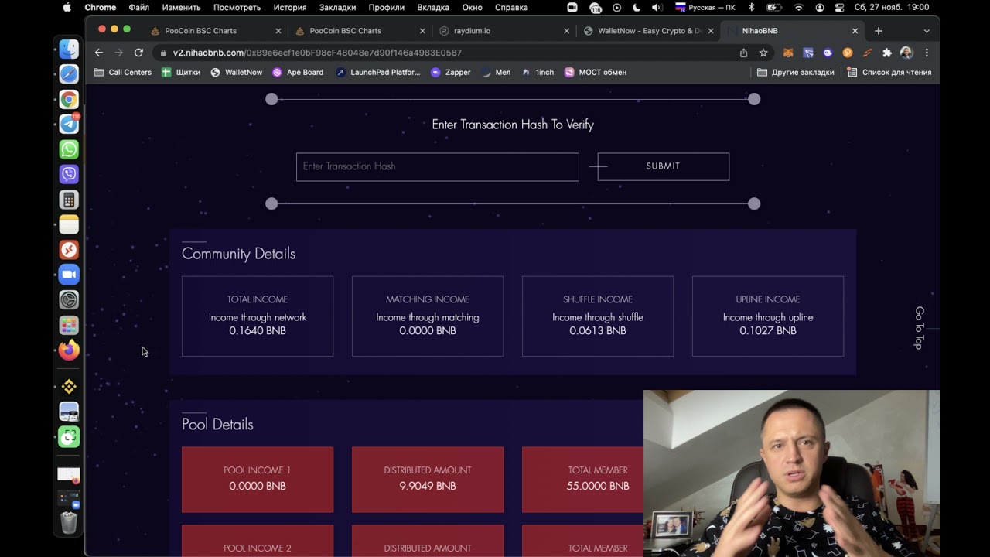Screen dimensions: 990x557
Task: Open the Notes app in the Dock
Action: coord(69,224)
